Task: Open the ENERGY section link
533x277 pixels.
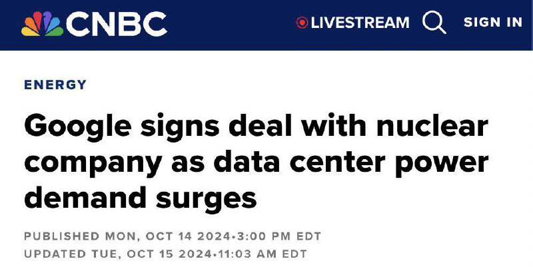Action: (x=55, y=85)
